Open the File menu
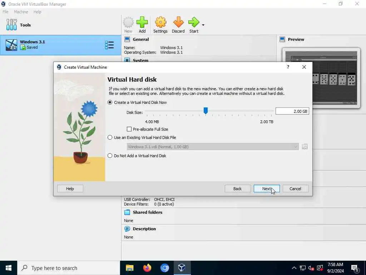Screen dimensions: 366x275 (5, 12)
